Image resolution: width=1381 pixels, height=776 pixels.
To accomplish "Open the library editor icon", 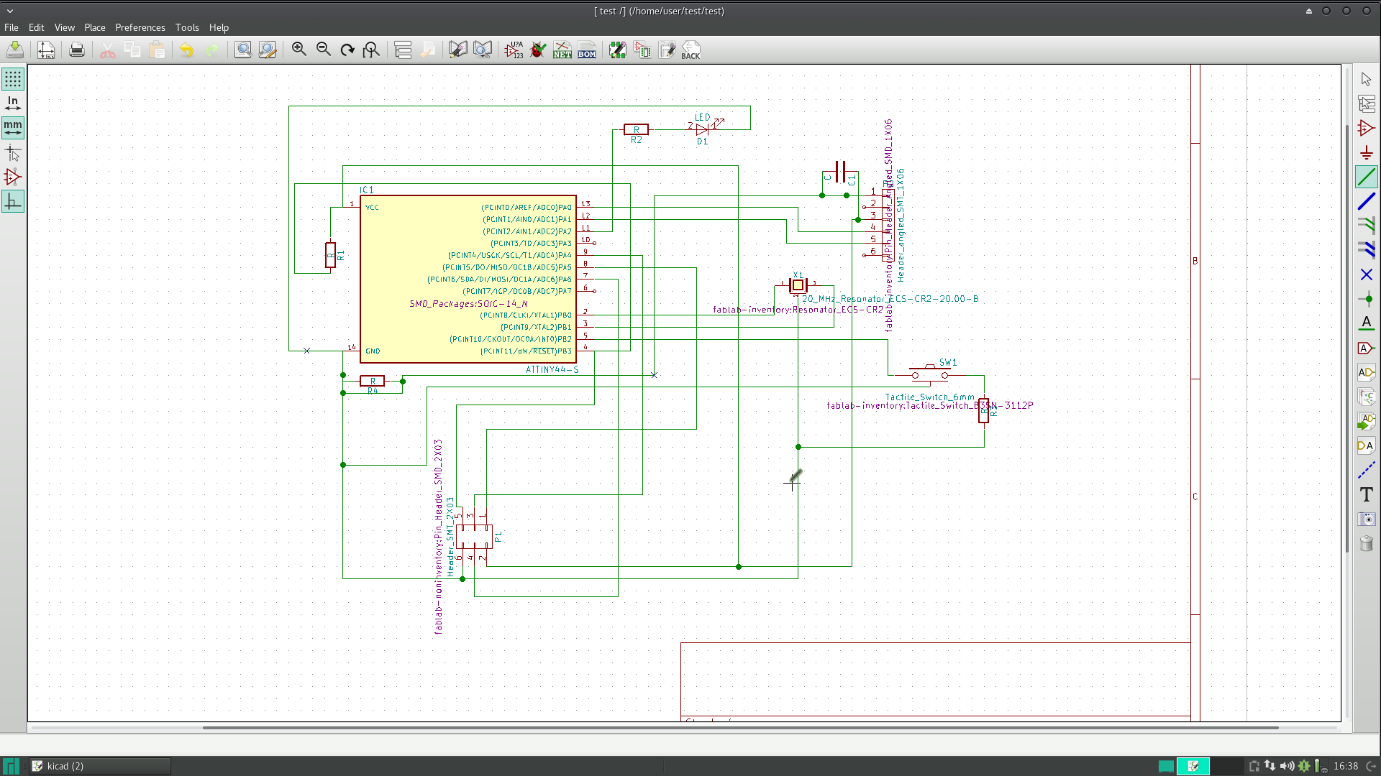I will pyautogui.click(x=458, y=50).
